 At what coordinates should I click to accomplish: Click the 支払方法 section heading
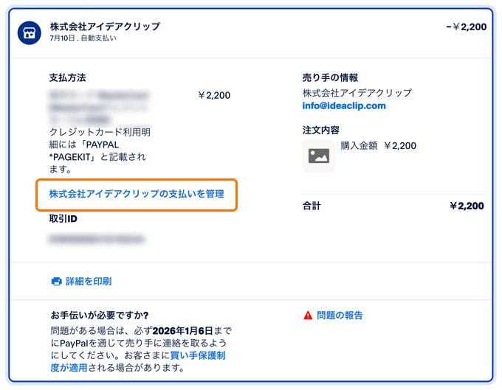pyautogui.click(x=68, y=77)
